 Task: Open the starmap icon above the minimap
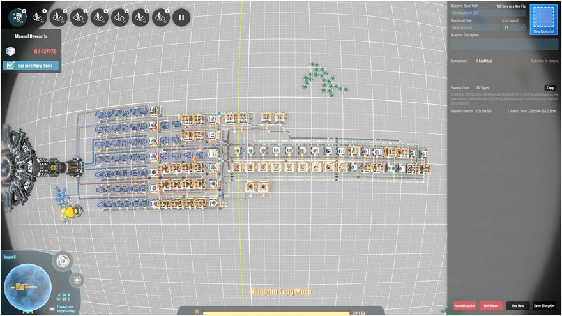click(62, 260)
